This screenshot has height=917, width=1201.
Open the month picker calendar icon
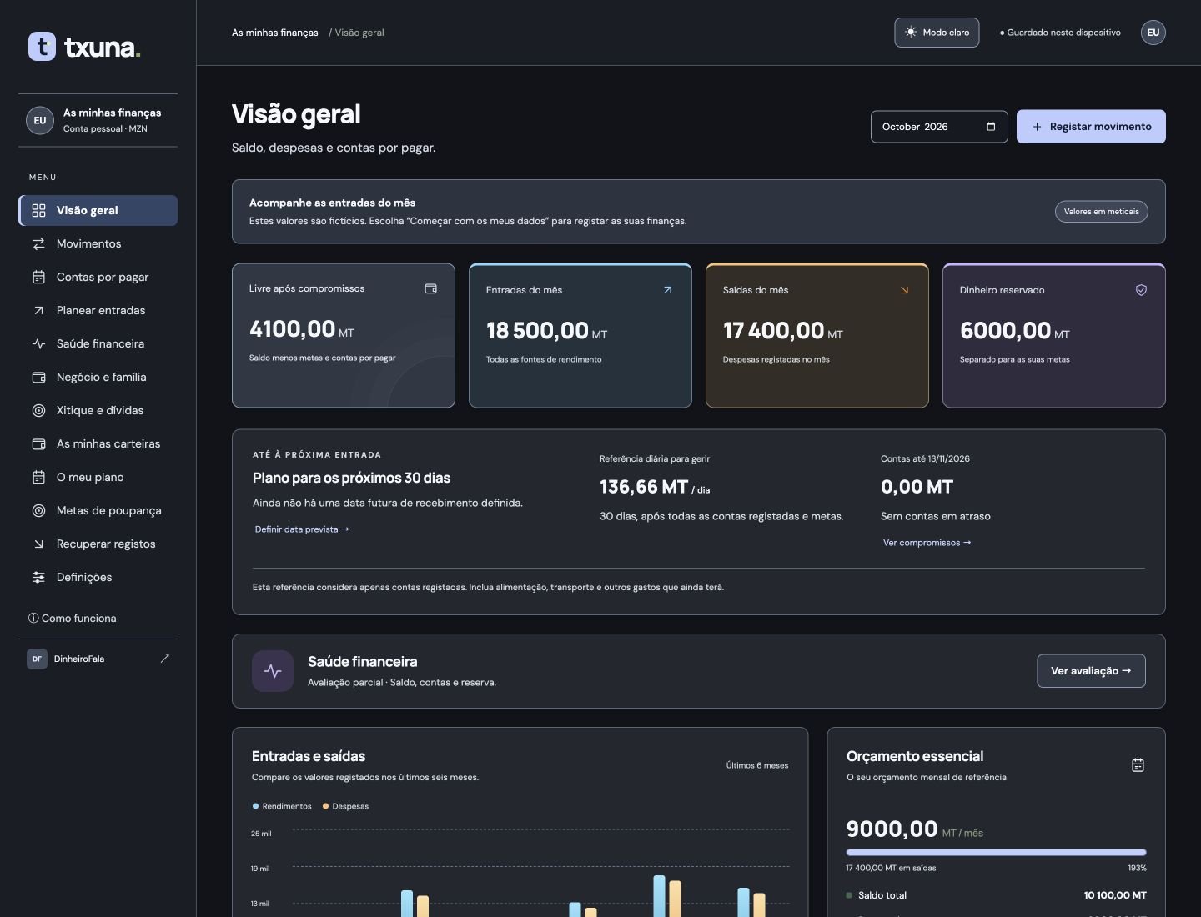point(991,127)
